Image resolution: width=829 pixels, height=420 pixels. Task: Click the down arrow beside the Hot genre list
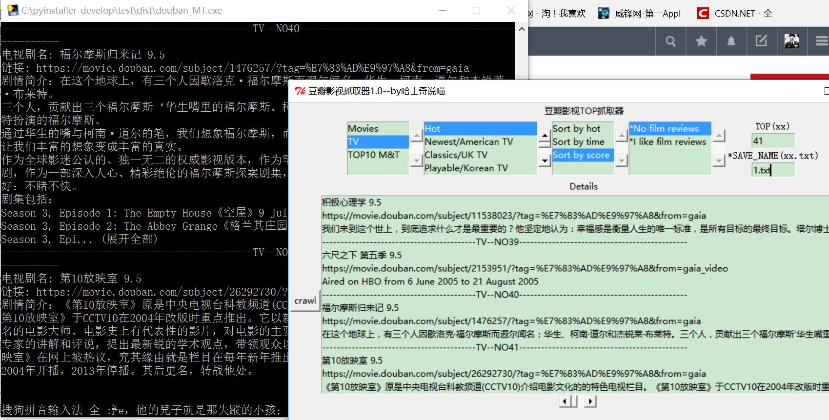[x=545, y=160]
